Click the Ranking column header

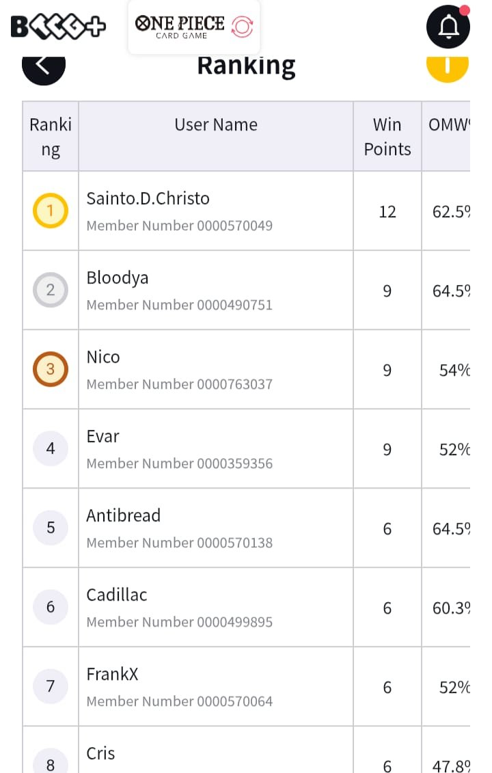tap(51, 137)
